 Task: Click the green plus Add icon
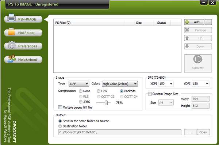(x=187, y=22)
